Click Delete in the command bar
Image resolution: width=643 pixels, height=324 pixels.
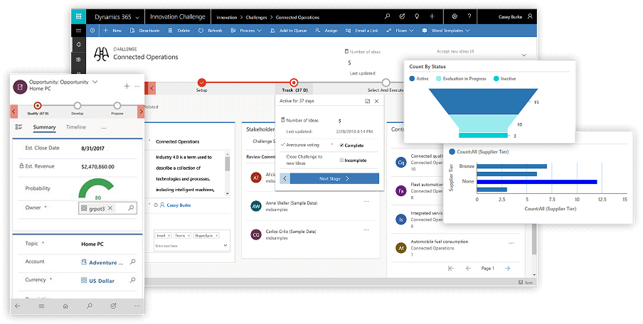pyautogui.click(x=180, y=31)
